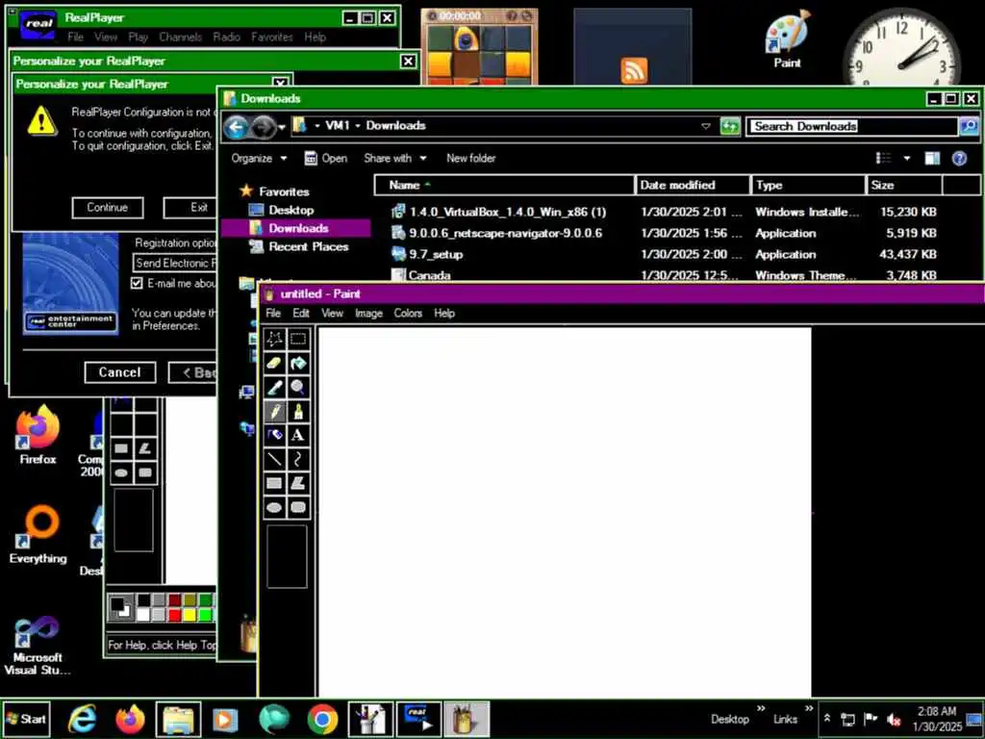Choose the Text tool marked A
This screenshot has width=985, height=739.
click(298, 435)
